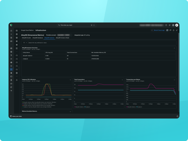This screenshot has width=188, height=141.
Task: Toggle alloydb-instance Avg CPU legend entry
Action: coord(39,105)
